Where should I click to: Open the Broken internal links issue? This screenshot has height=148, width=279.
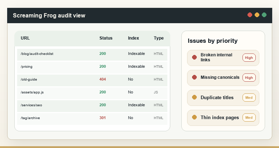(x=223, y=58)
